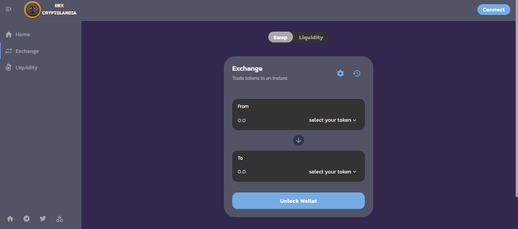This screenshot has height=229, width=518.
Task: Open the Telegram link in sidebar footer
Action: pos(26,219)
